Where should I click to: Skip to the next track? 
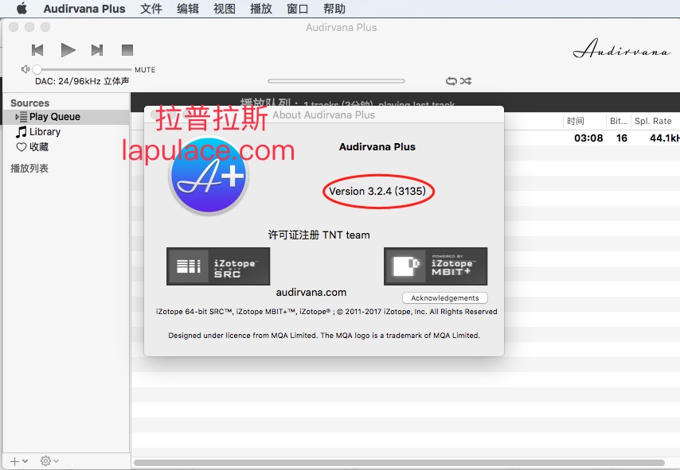click(x=97, y=50)
